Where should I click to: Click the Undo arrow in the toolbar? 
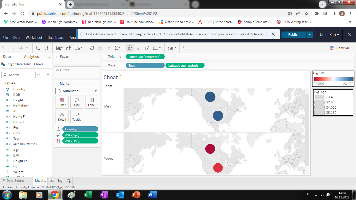click(4, 48)
